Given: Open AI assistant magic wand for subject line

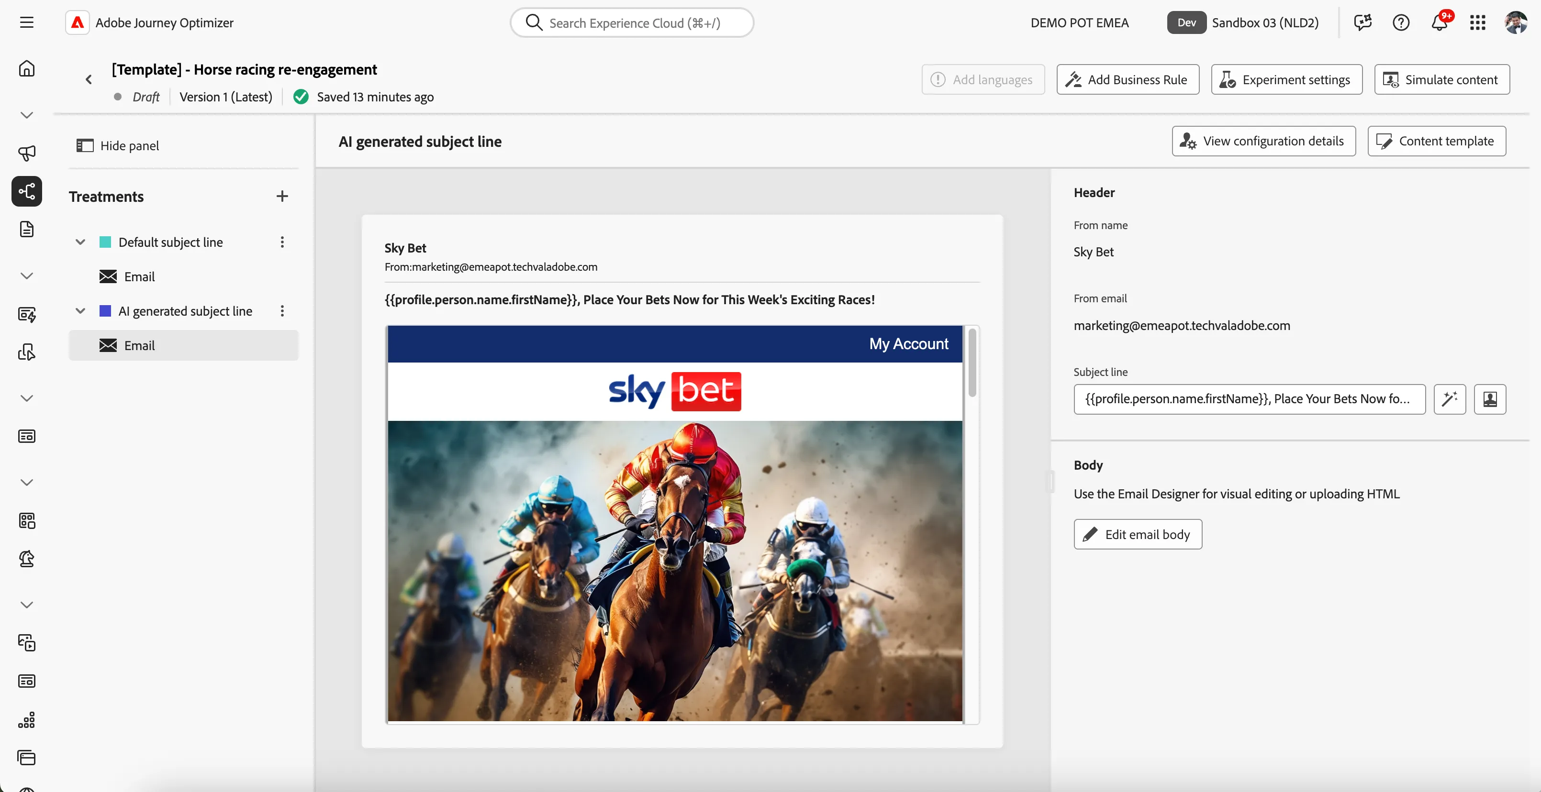Looking at the screenshot, I should pos(1450,399).
